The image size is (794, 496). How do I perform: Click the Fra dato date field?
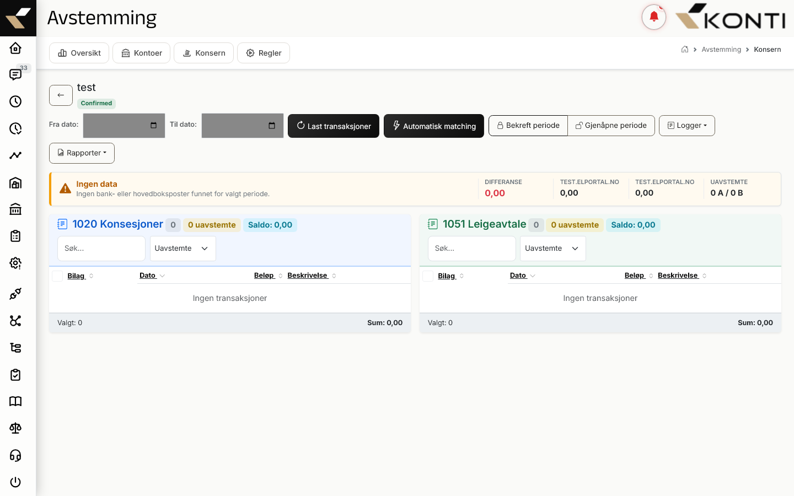point(124,126)
